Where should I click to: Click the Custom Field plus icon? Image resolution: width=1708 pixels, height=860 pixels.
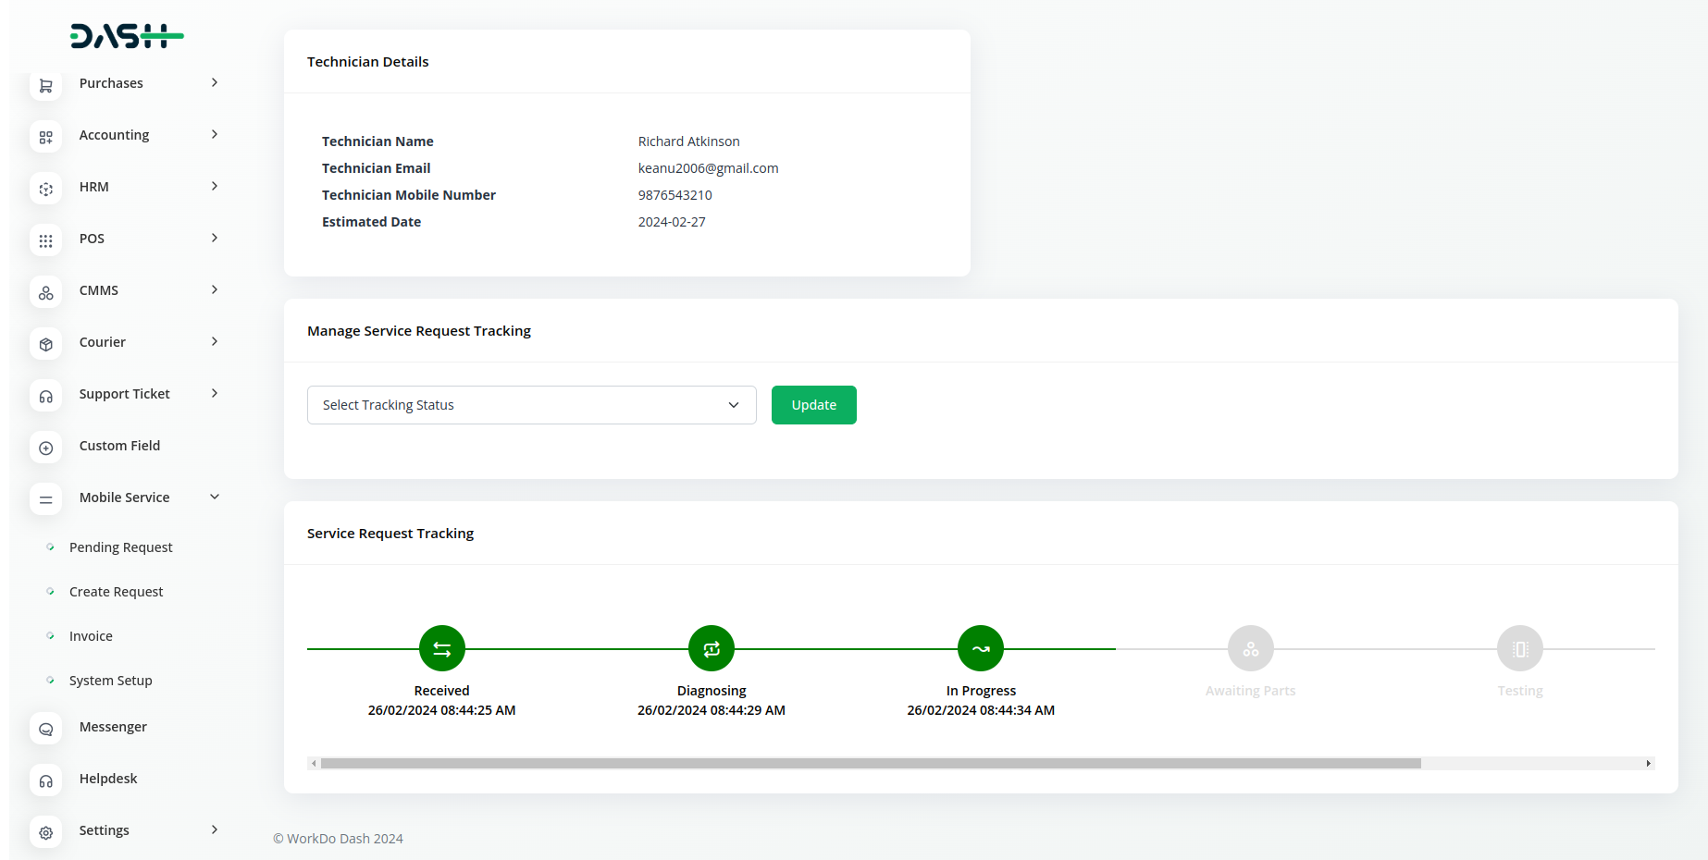pos(45,448)
